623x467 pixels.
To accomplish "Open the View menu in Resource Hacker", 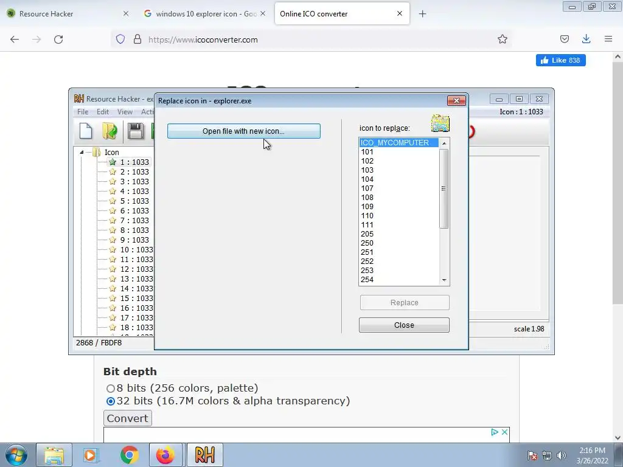I will tap(125, 112).
